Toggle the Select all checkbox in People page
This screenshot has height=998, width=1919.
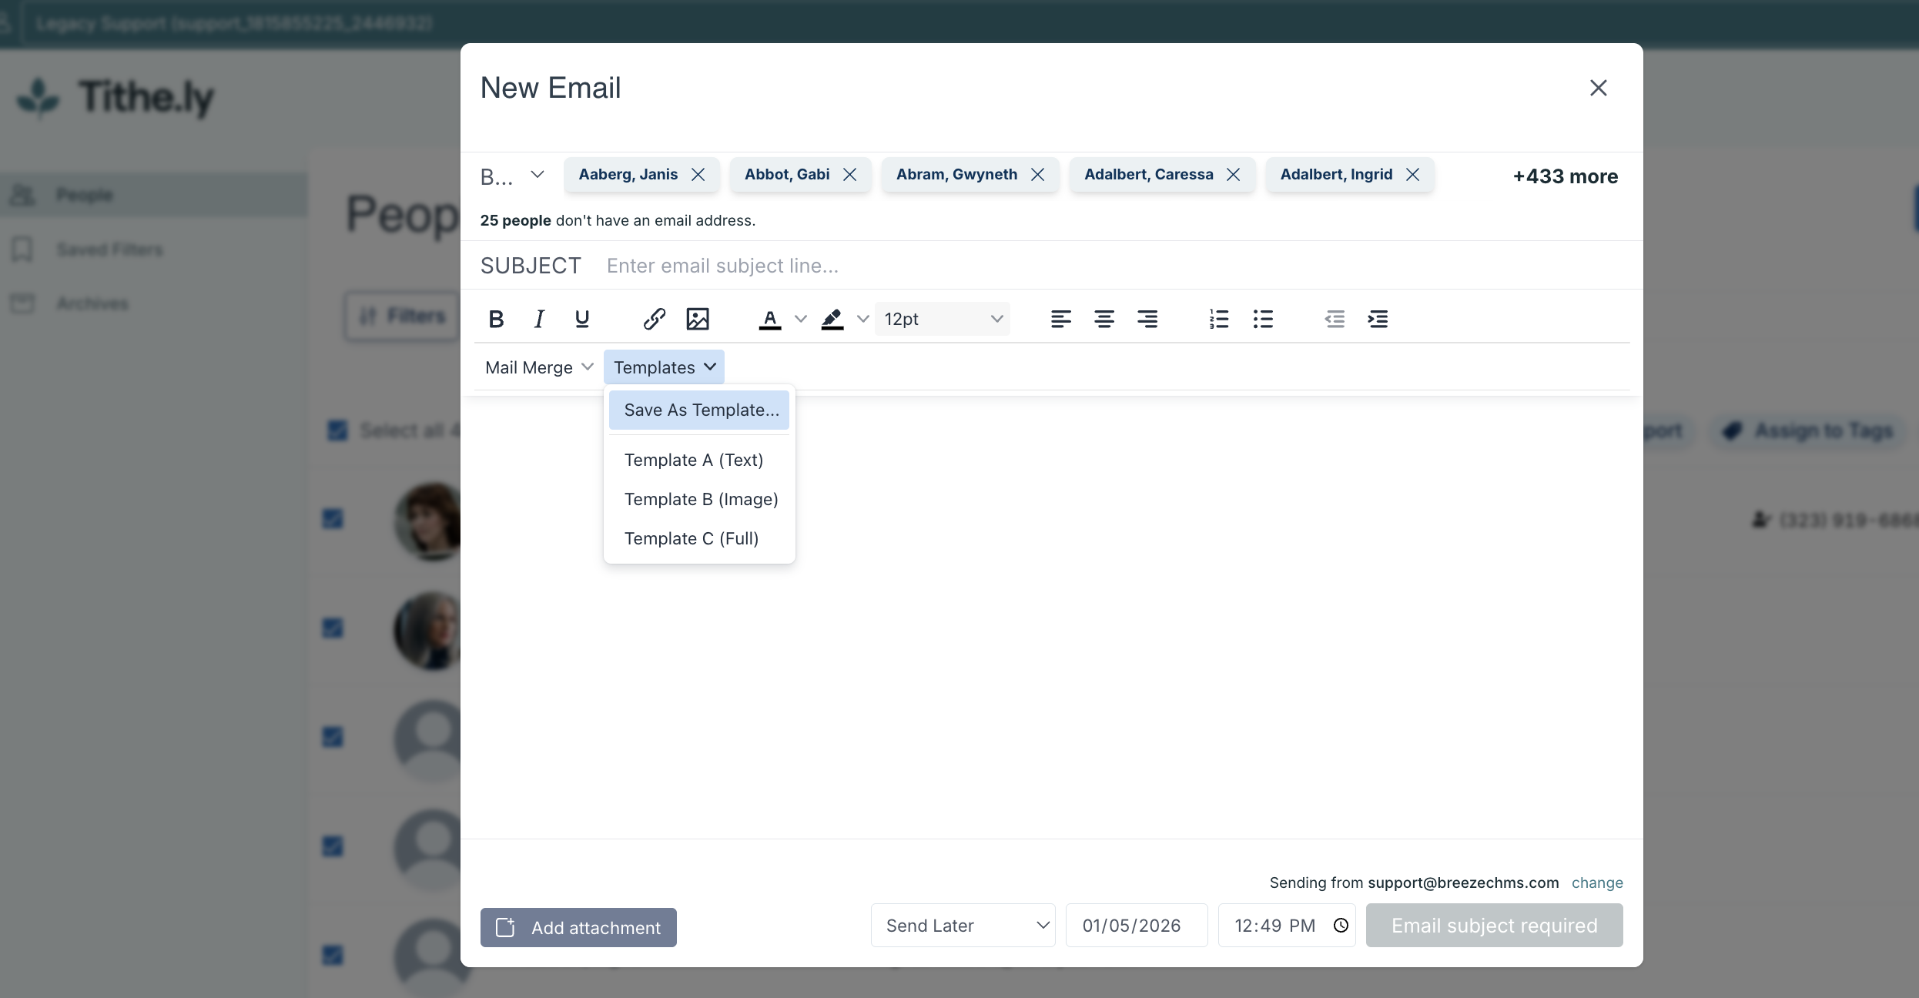point(338,430)
